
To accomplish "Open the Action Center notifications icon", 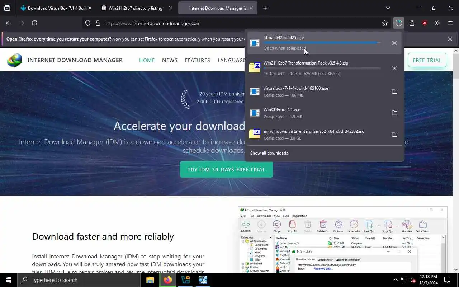I will tap(447, 280).
